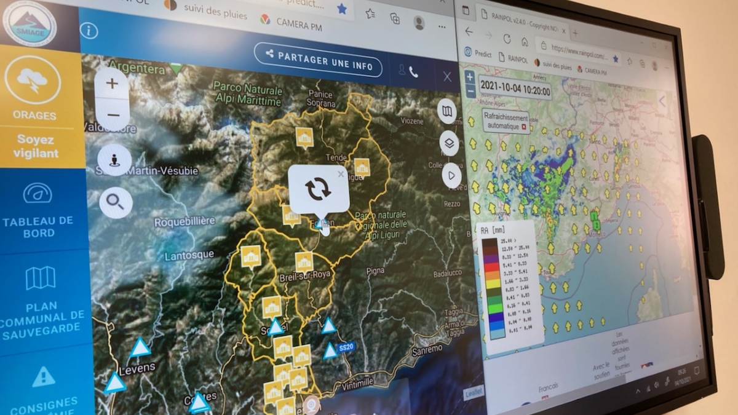
Task: Close the refresh popup
Action: tap(341, 174)
